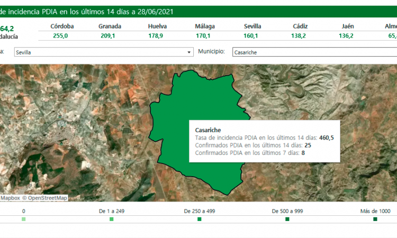This screenshot has width=397, height=238.
Task: Open the Sevilla province dropdown arrow
Action: 189,52
